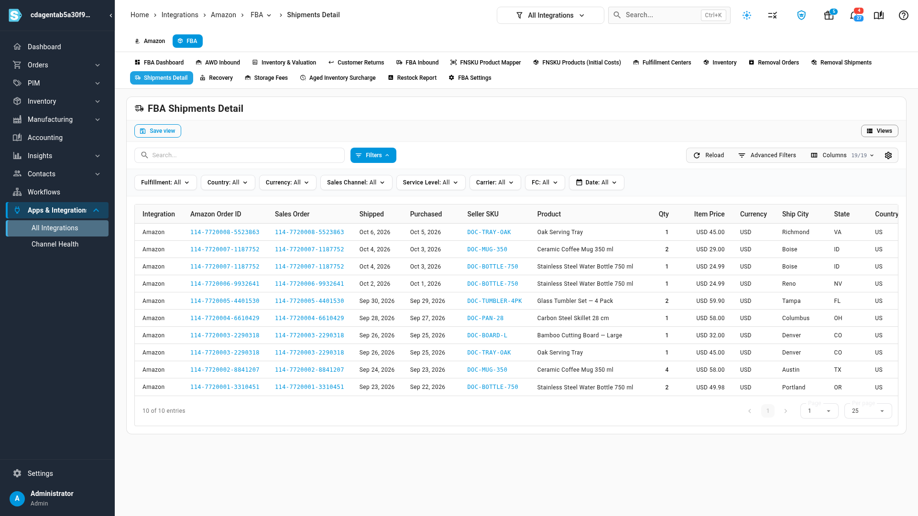The height and width of the screenshot is (516, 918).
Task: Select the Amazon integration tab
Action: pos(150,41)
